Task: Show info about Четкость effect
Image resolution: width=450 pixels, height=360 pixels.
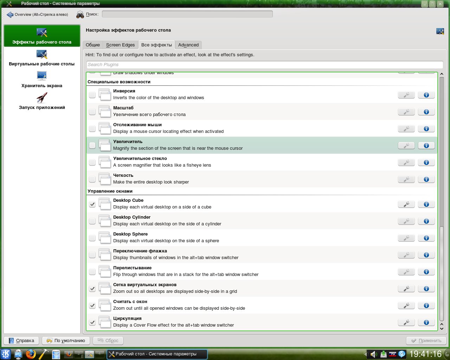Action: 426,179
